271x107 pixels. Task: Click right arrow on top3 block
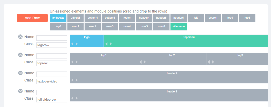(213, 62)
